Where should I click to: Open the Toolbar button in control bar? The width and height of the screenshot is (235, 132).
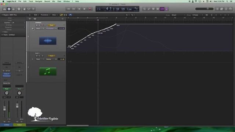[x=14, y=9]
